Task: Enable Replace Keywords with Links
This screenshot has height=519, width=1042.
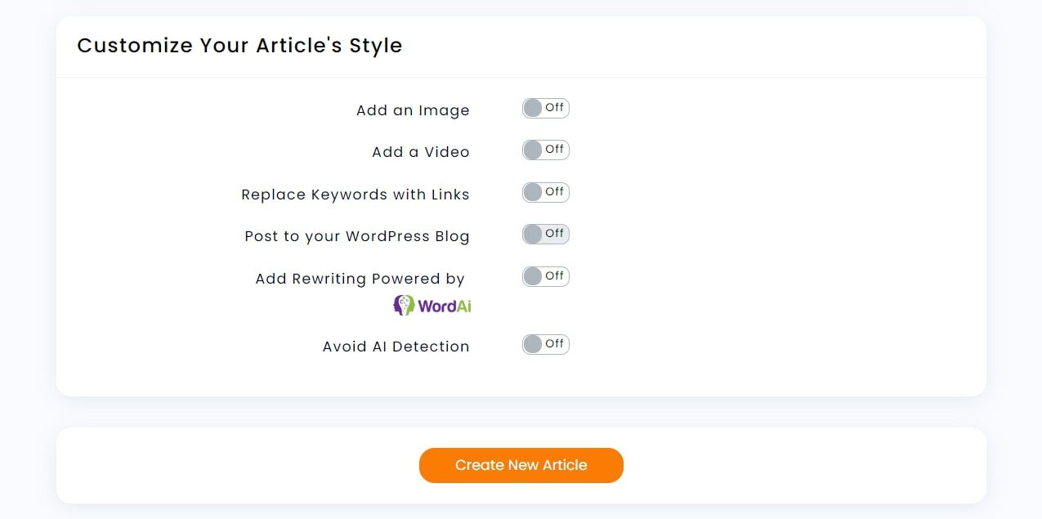Action: 545,192
